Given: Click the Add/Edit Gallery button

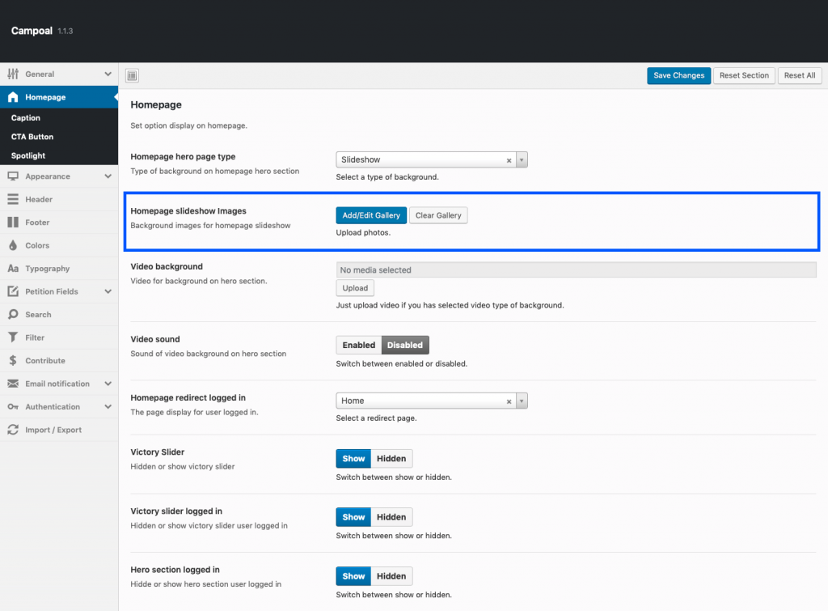Looking at the screenshot, I should click(x=371, y=215).
